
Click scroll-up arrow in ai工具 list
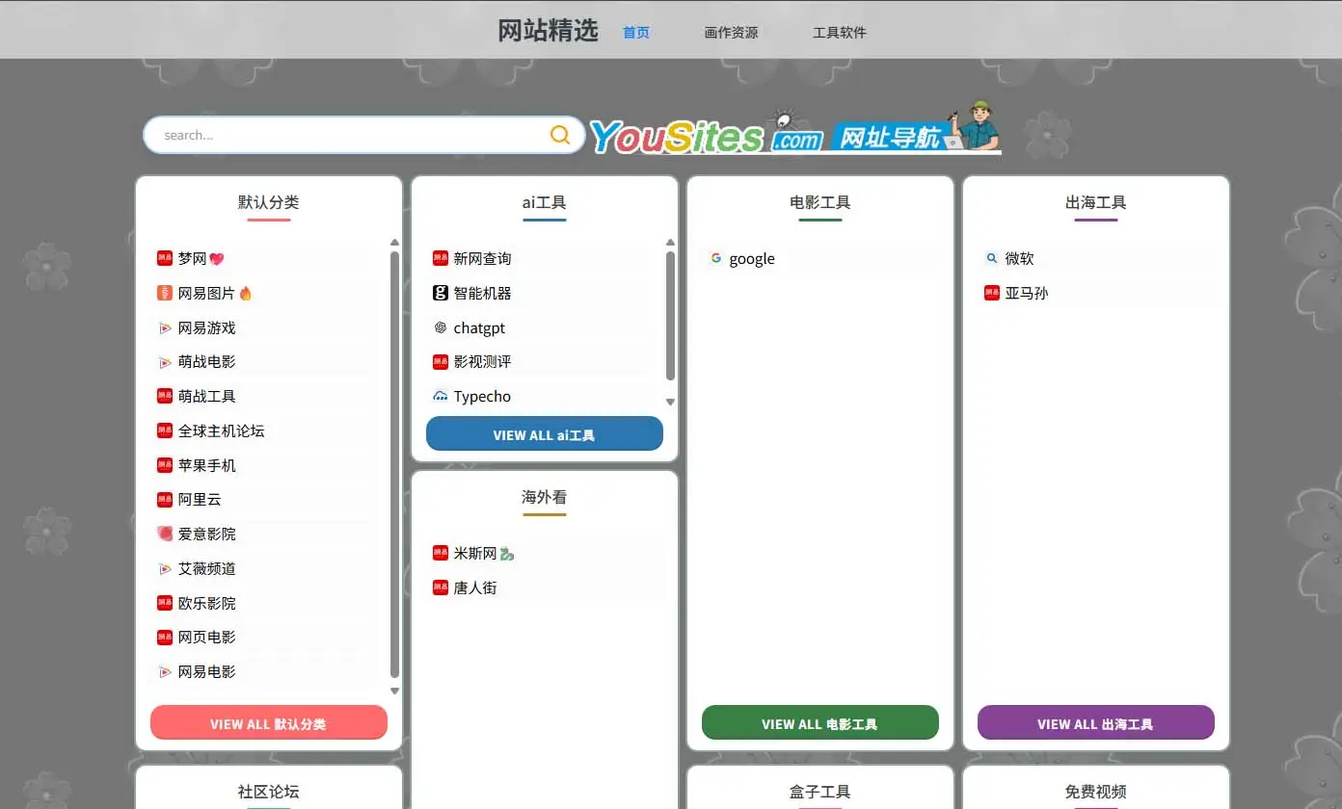(670, 243)
